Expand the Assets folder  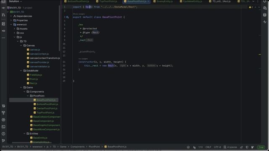click(x=14, y=29)
